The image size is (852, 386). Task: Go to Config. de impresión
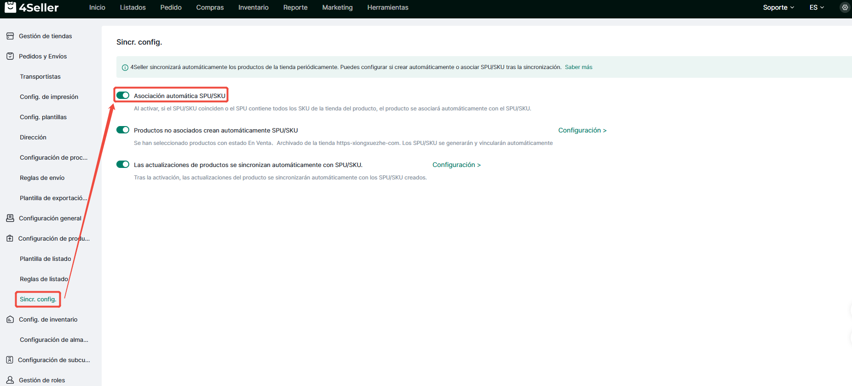click(49, 97)
